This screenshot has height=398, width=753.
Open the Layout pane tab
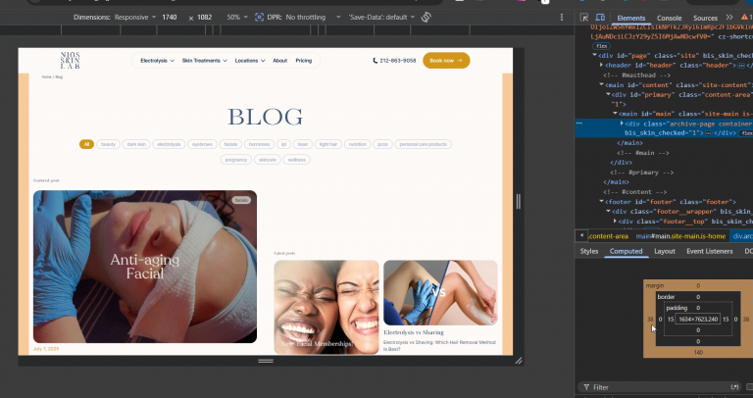click(x=664, y=251)
